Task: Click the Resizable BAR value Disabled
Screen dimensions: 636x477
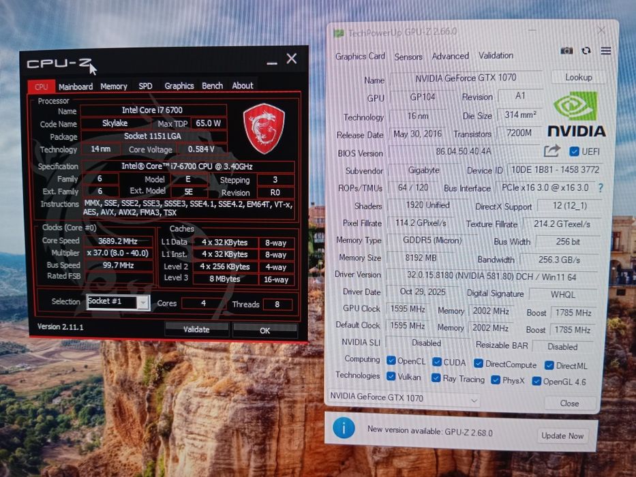Action: [562, 347]
